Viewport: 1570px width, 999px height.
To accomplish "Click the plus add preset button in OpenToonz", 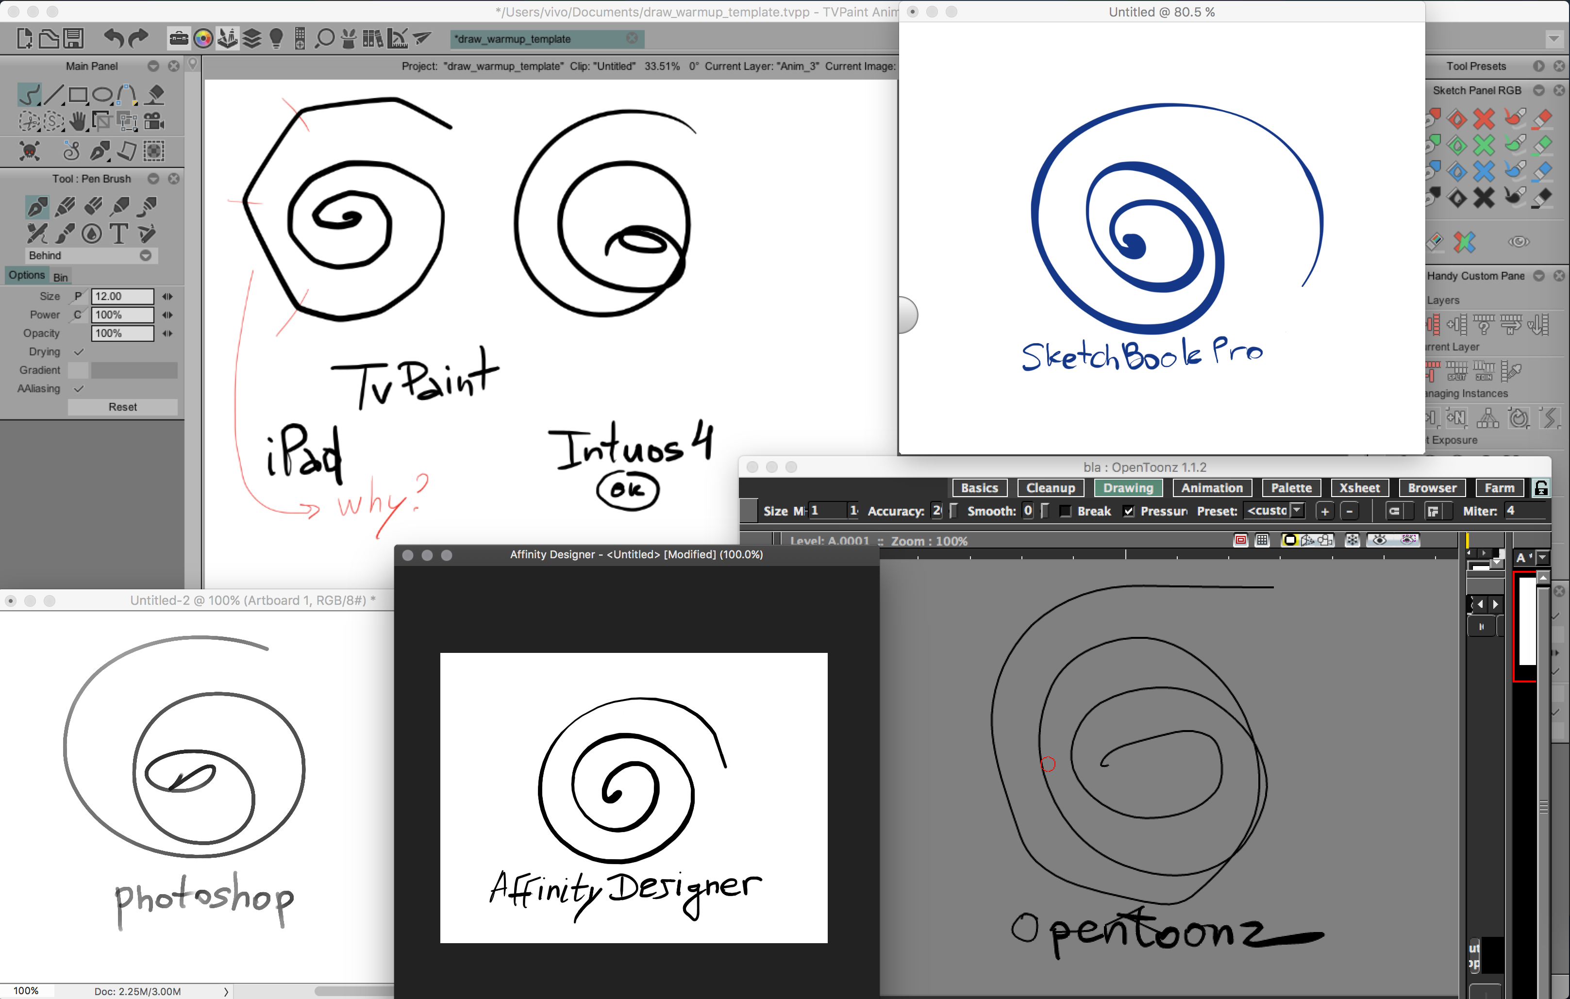I will pos(1324,511).
